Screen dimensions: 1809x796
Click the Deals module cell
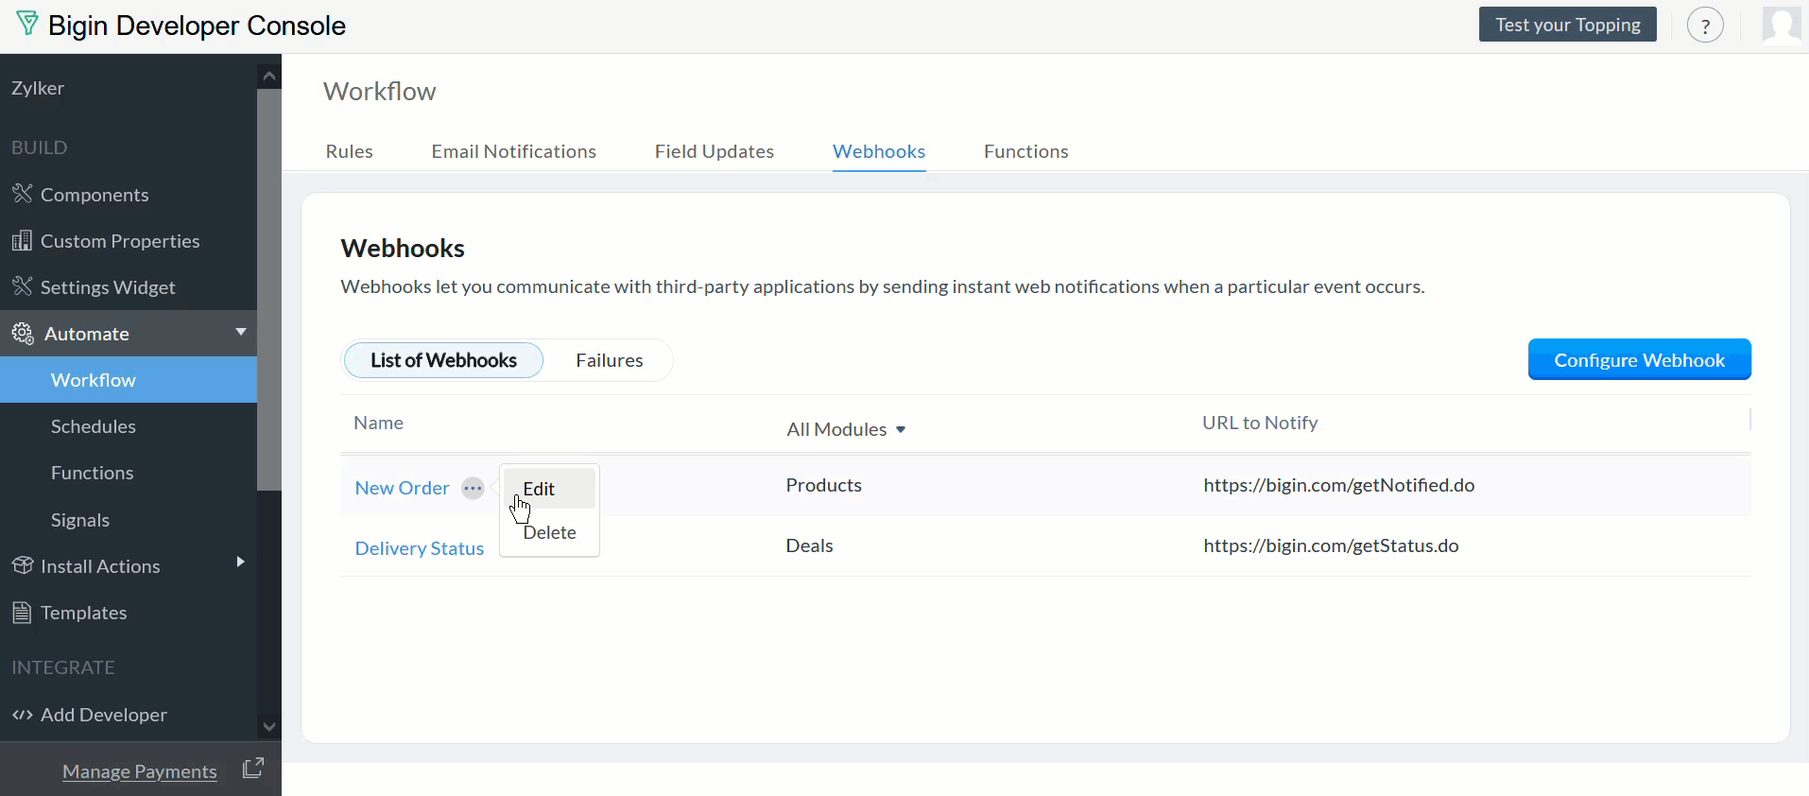pyautogui.click(x=810, y=545)
